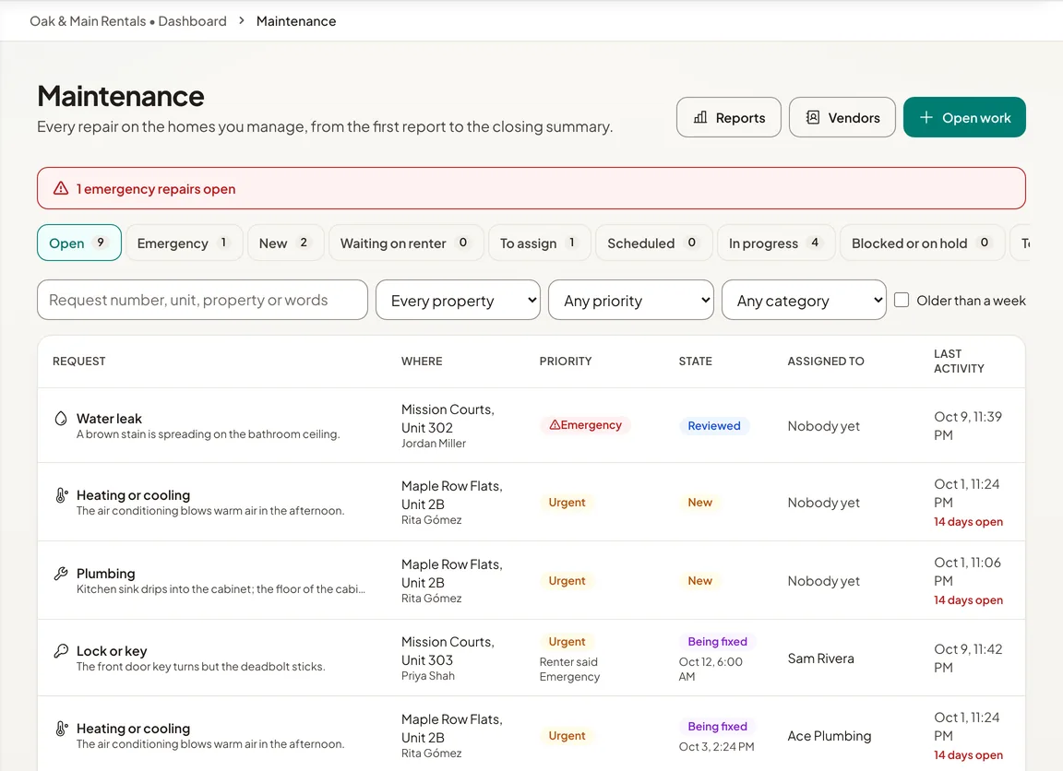The height and width of the screenshot is (771, 1063).
Task: Select the To assign tab
Action: pyautogui.click(x=540, y=243)
